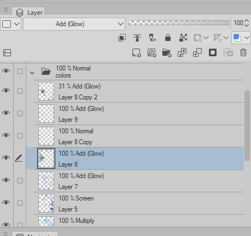251x236 pixels.
Task: Open ruler visibility range dropdown arrow
Action: point(226,38)
